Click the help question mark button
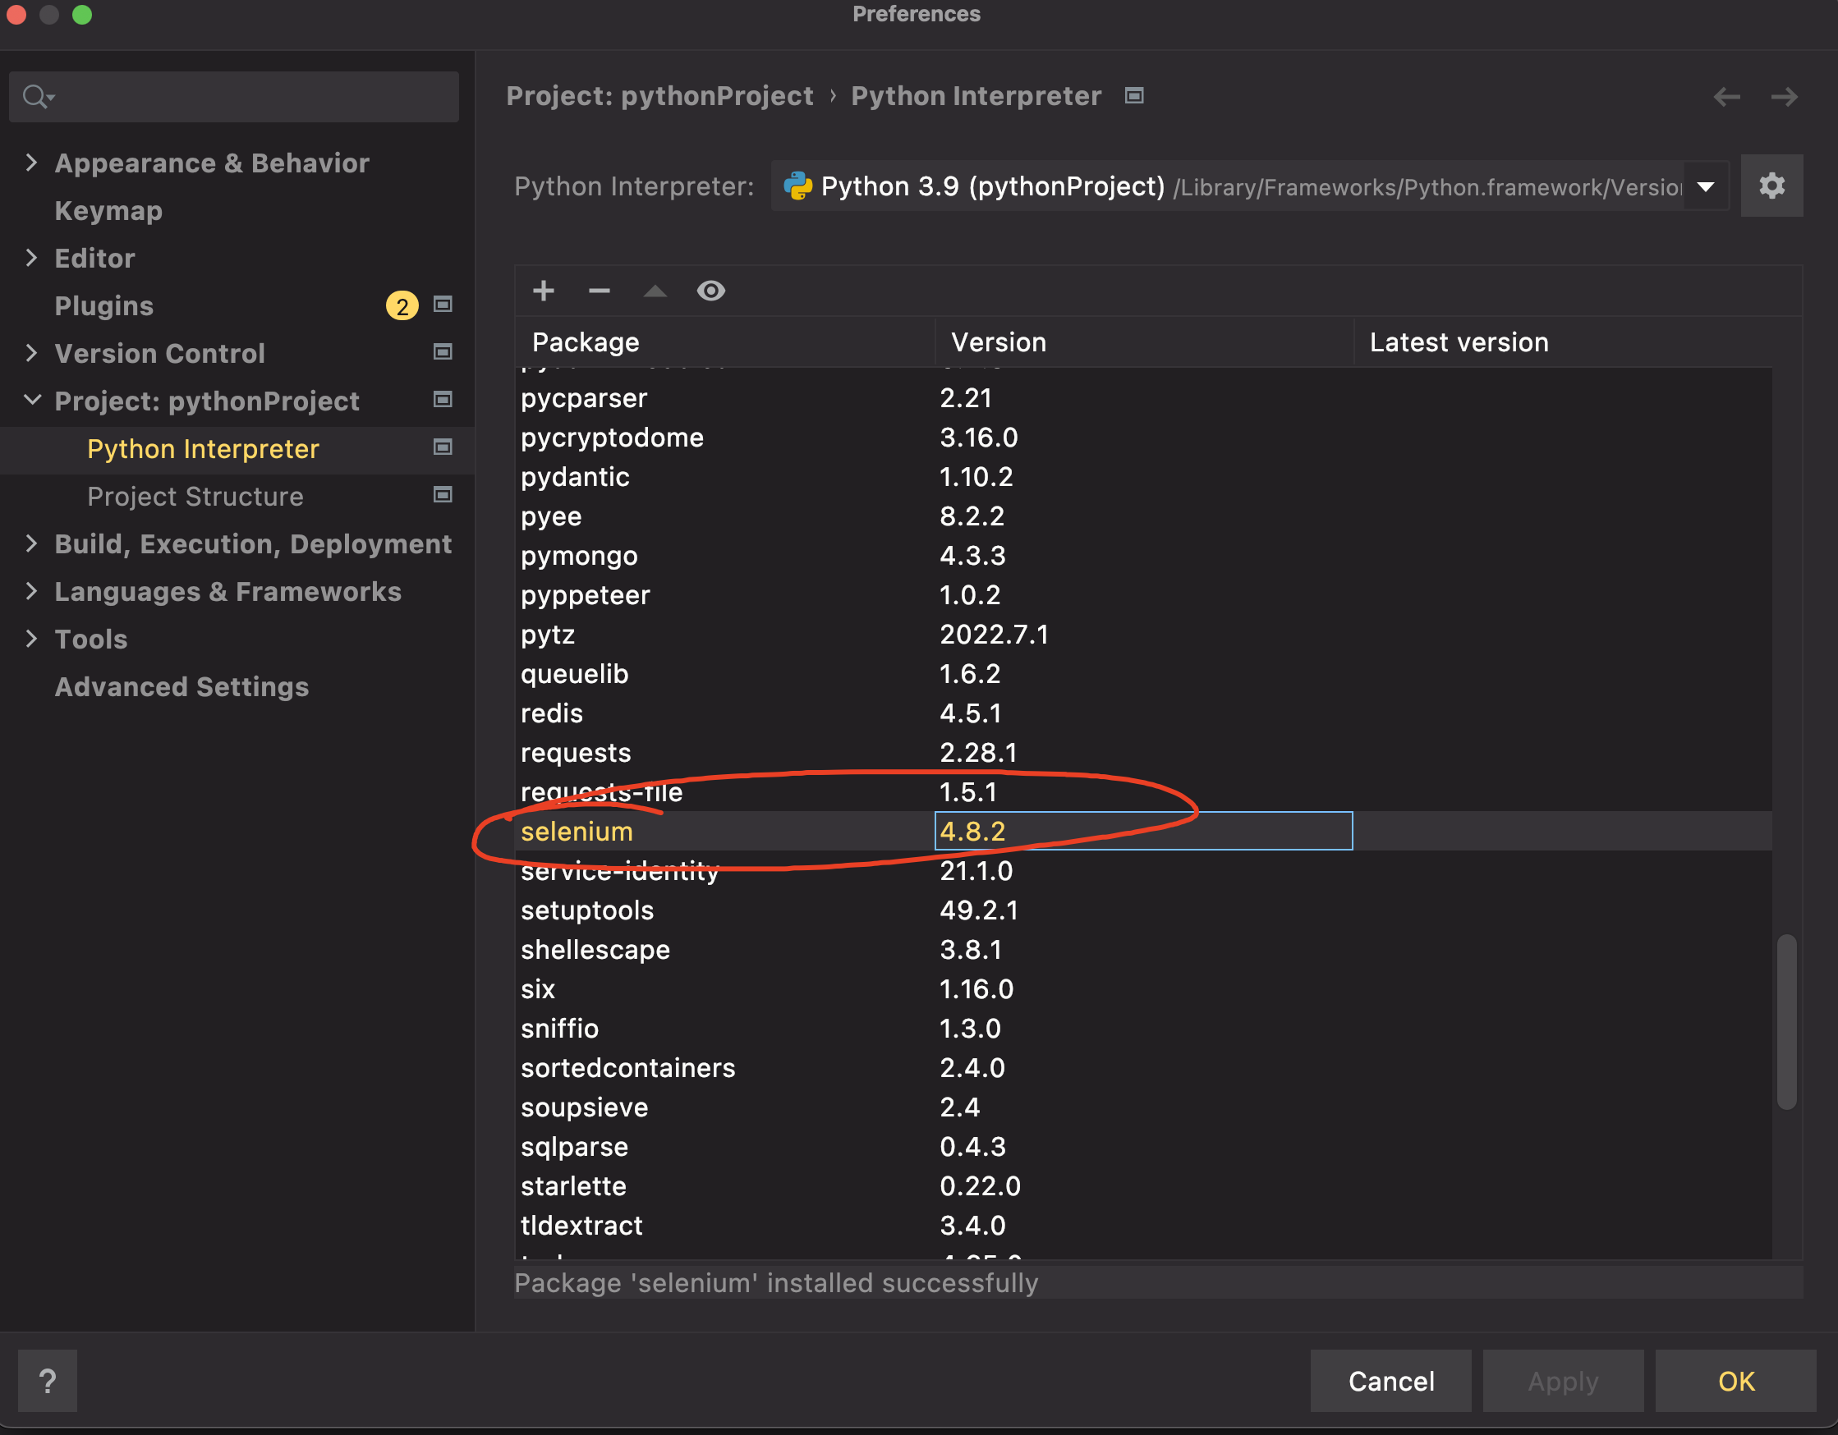Screen dimensions: 1838x1435 coord(47,1380)
